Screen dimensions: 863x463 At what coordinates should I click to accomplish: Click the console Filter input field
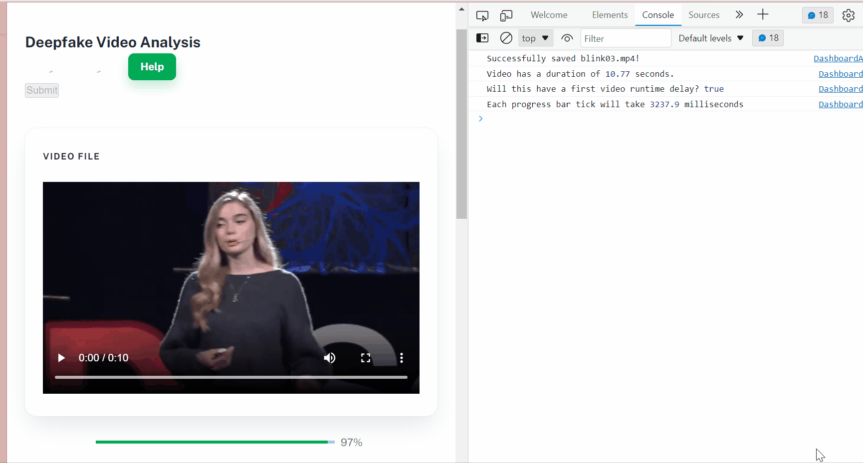point(626,38)
